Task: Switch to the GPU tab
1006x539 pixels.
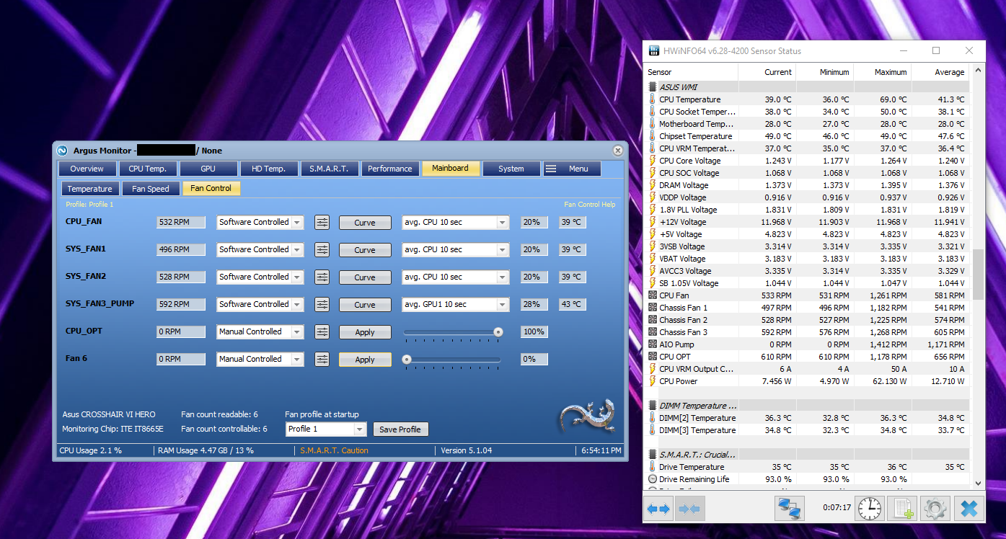Action: pos(208,169)
